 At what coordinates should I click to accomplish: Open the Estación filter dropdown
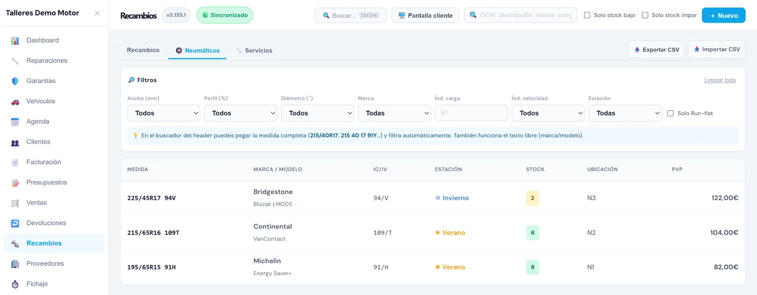tap(625, 113)
